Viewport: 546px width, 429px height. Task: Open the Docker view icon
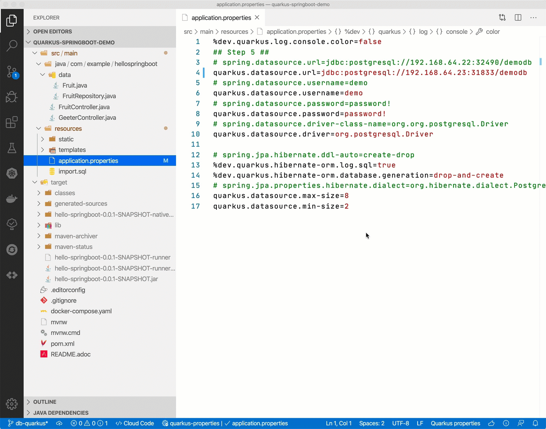point(12,199)
